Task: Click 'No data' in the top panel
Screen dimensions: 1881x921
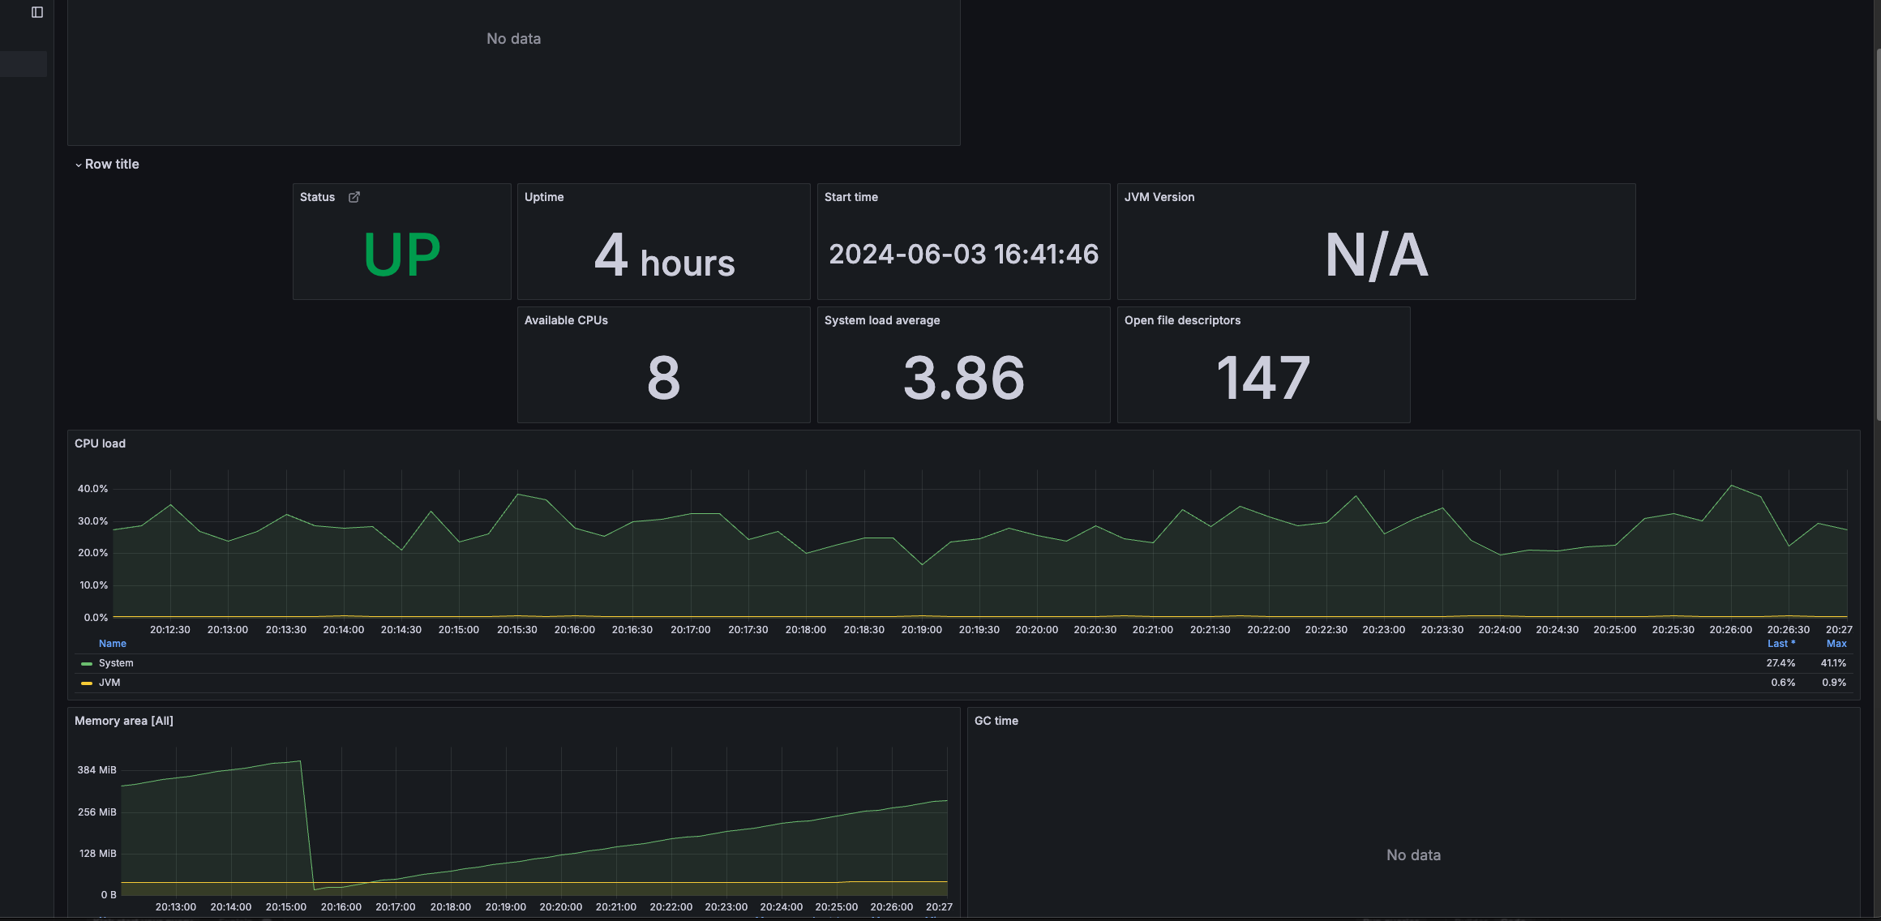Action: (x=513, y=39)
